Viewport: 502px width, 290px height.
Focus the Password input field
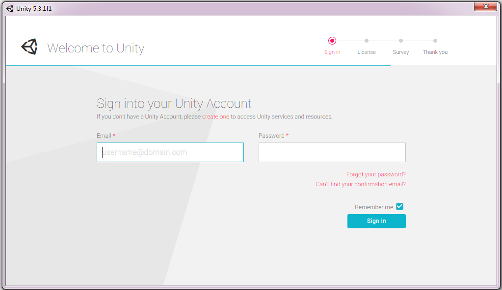[x=332, y=152]
